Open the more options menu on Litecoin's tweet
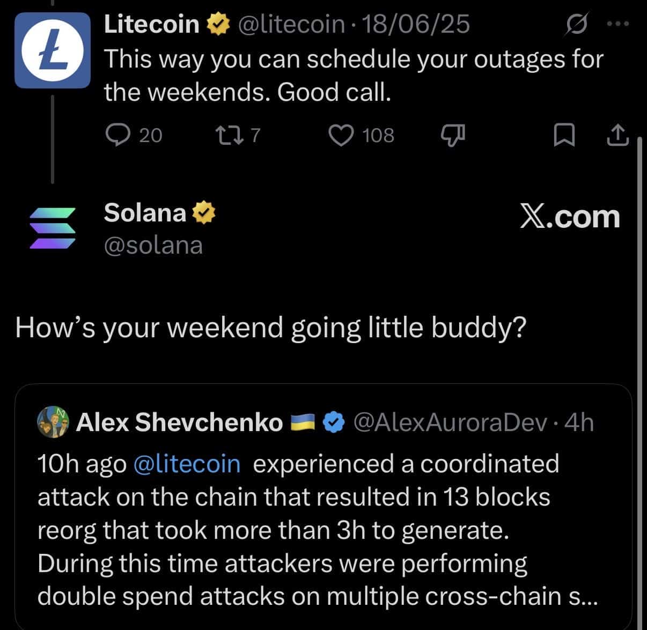 [x=617, y=23]
